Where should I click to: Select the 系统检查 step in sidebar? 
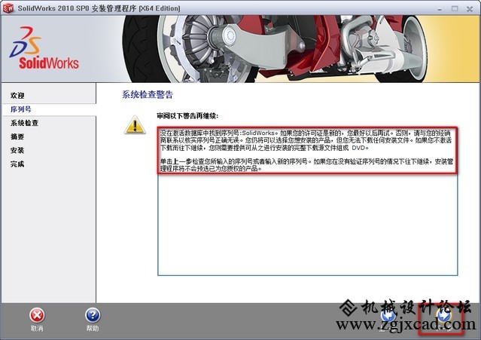coord(24,123)
